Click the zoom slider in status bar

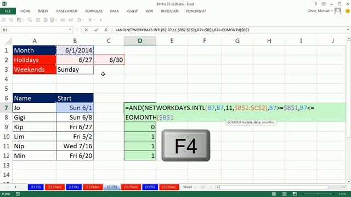coord(318,194)
